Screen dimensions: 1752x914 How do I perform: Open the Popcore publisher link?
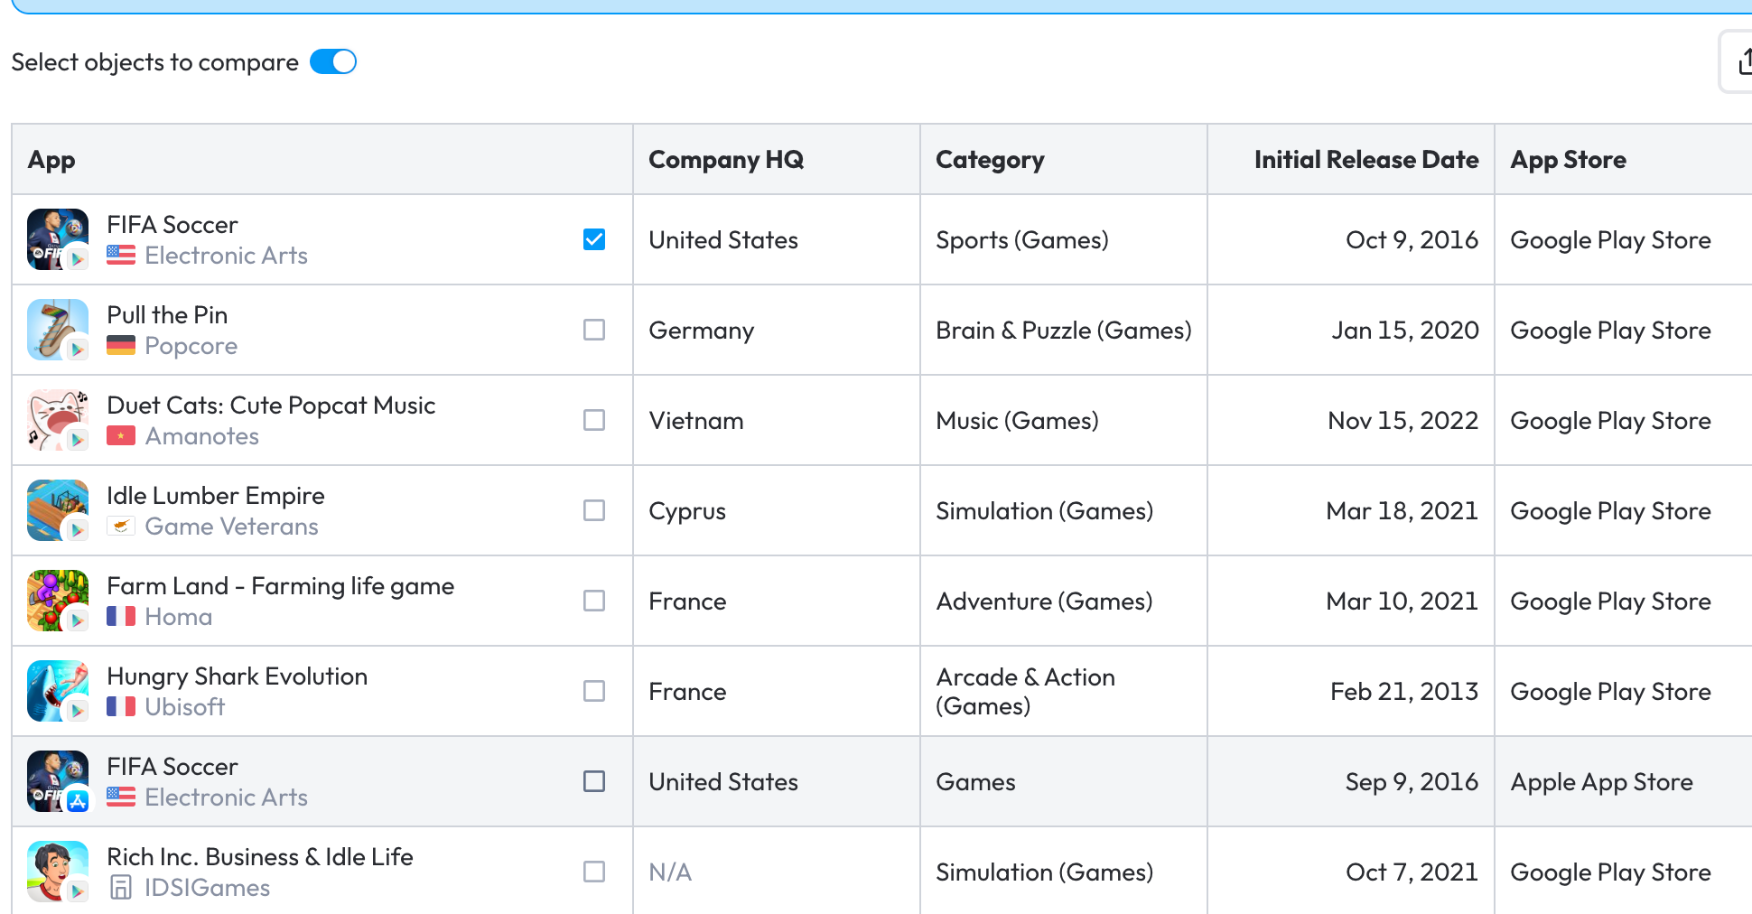pos(191,346)
